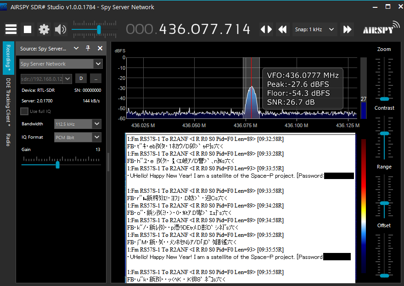This screenshot has width=404, height=286.
Task: Pin the Source panel
Action: pyautogui.click(x=88, y=48)
